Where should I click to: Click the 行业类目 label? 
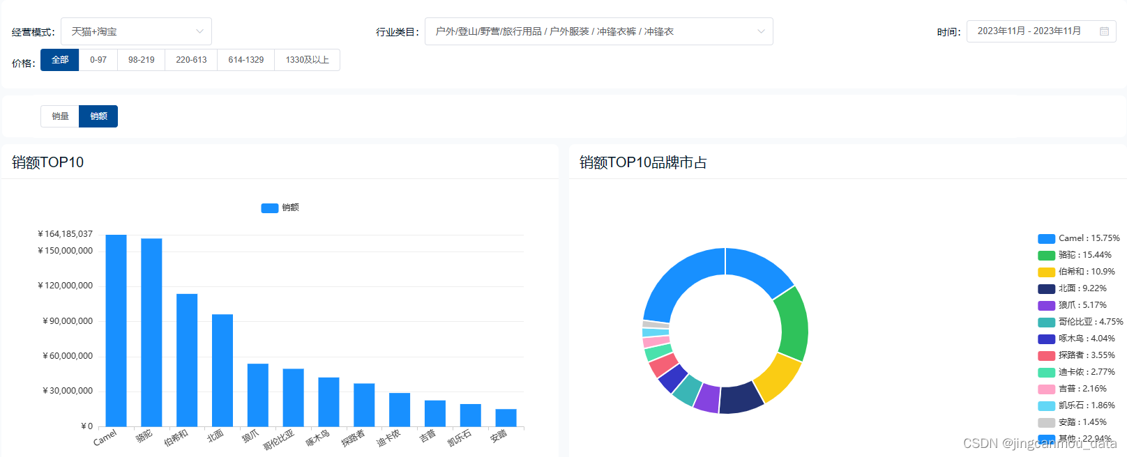click(x=398, y=32)
